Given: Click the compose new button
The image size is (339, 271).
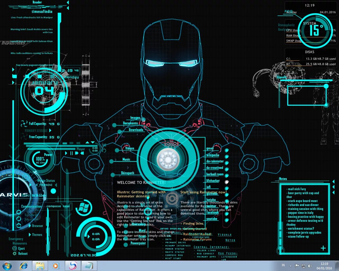Looking at the screenshot, I should [x=58, y=206].
